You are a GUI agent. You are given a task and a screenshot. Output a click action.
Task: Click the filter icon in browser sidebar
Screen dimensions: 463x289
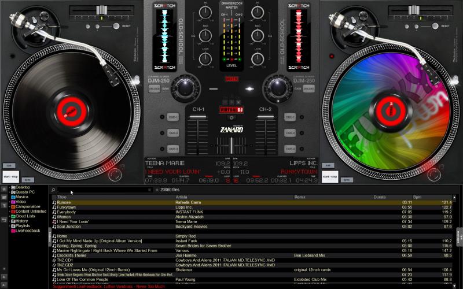[4, 206]
